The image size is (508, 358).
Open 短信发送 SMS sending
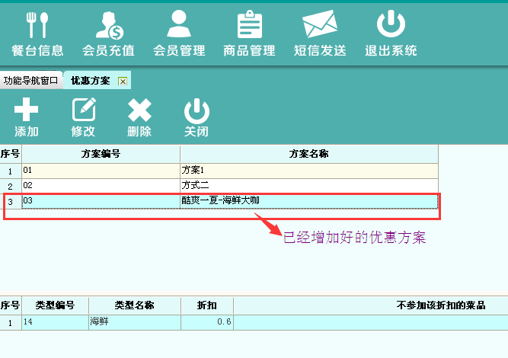click(x=320, y=34)
